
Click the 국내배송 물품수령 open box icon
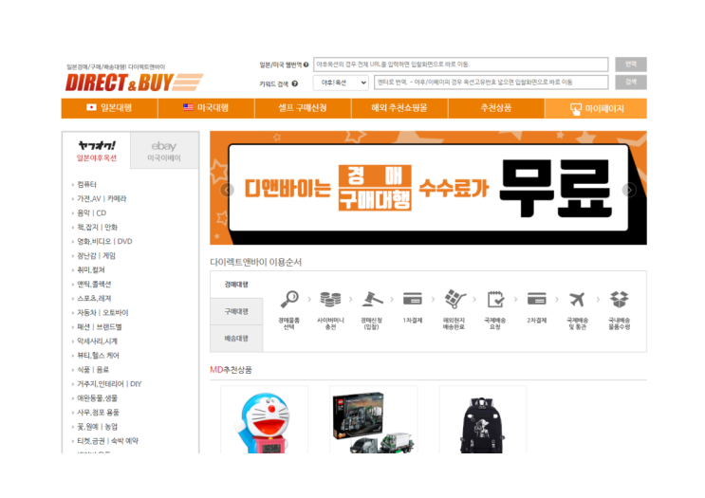tap(619, 300)
